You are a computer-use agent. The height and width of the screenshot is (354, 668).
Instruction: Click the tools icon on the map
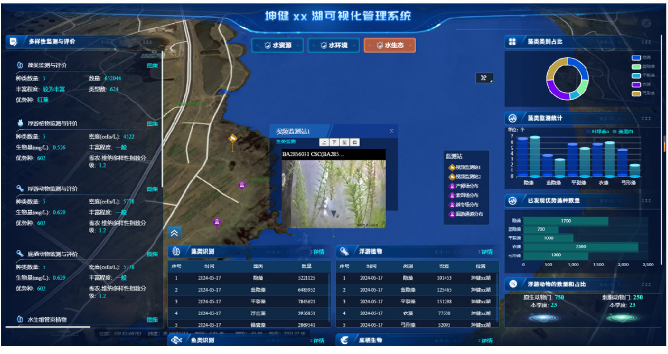click(x=484, y=78)
